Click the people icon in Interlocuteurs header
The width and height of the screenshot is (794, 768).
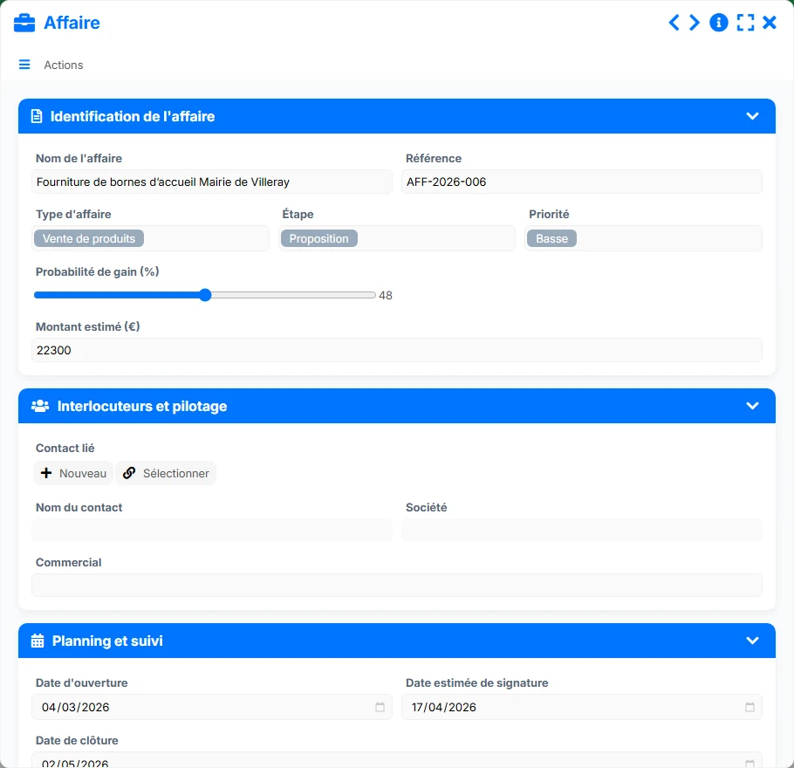click(40, 407)
